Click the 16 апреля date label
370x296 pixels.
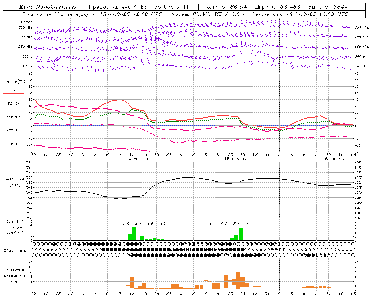click(334, 159)
